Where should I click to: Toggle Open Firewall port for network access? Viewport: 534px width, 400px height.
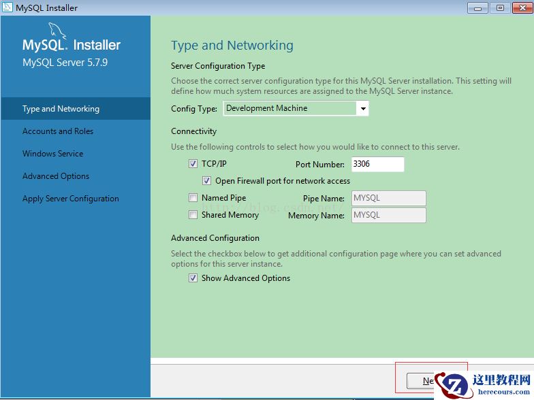(x=206, y=181)
